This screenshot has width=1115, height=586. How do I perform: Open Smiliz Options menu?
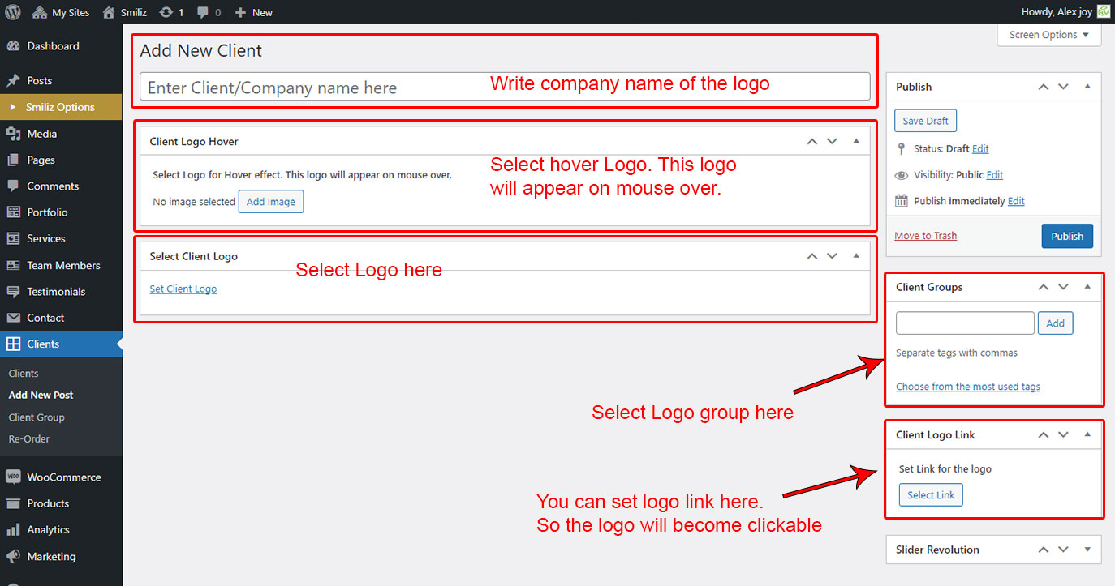click(x=60, y=107)
